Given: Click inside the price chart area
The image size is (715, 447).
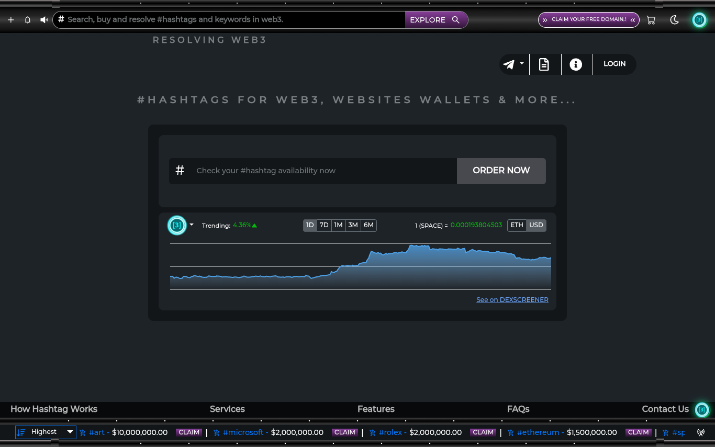Looking at the screenshot, I should pyautogui.click(x=361, y=266).
